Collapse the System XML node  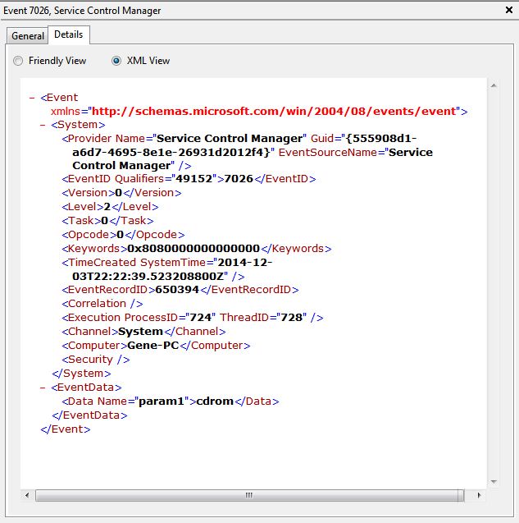tap(43, 125)
